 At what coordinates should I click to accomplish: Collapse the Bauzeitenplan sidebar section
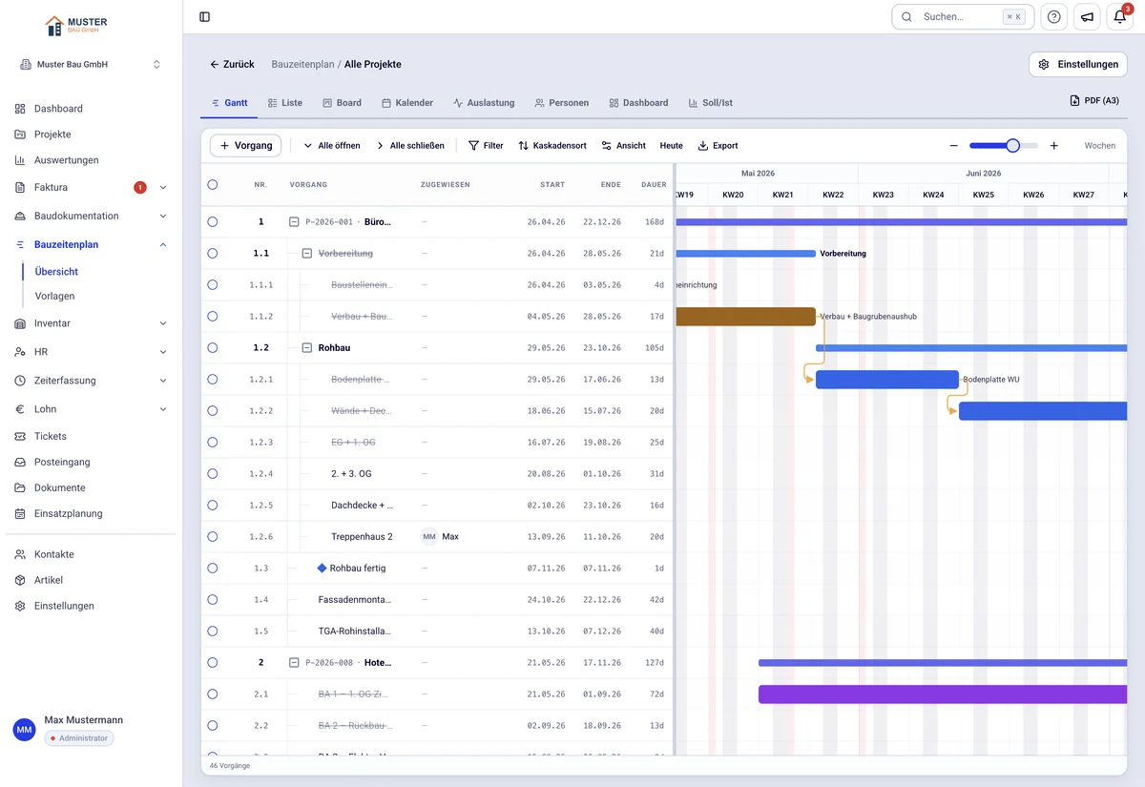163,245
